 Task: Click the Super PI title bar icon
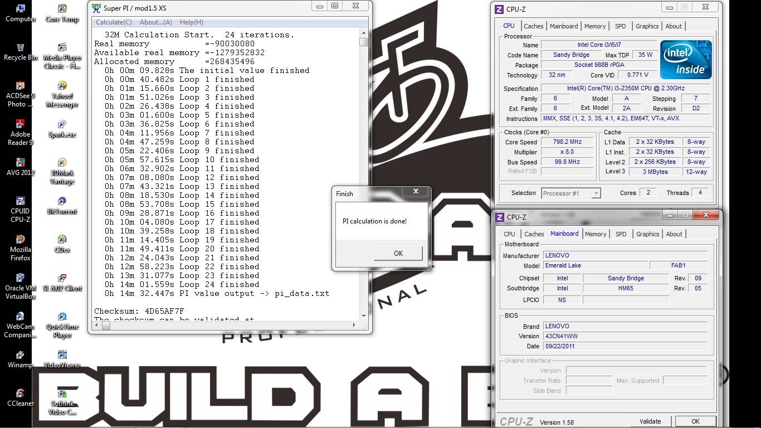pyautogui.click(x=96, y=8)
